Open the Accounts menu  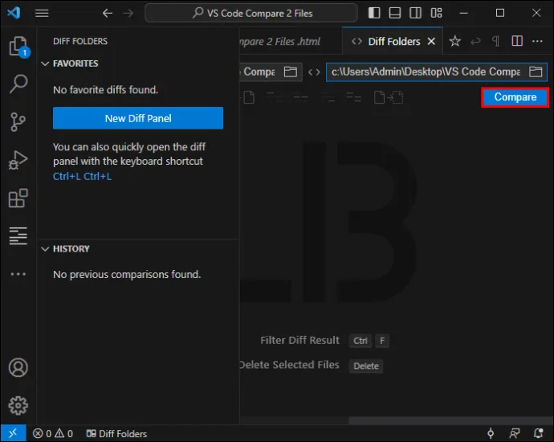pyautogui.click(x=18, y=367)
